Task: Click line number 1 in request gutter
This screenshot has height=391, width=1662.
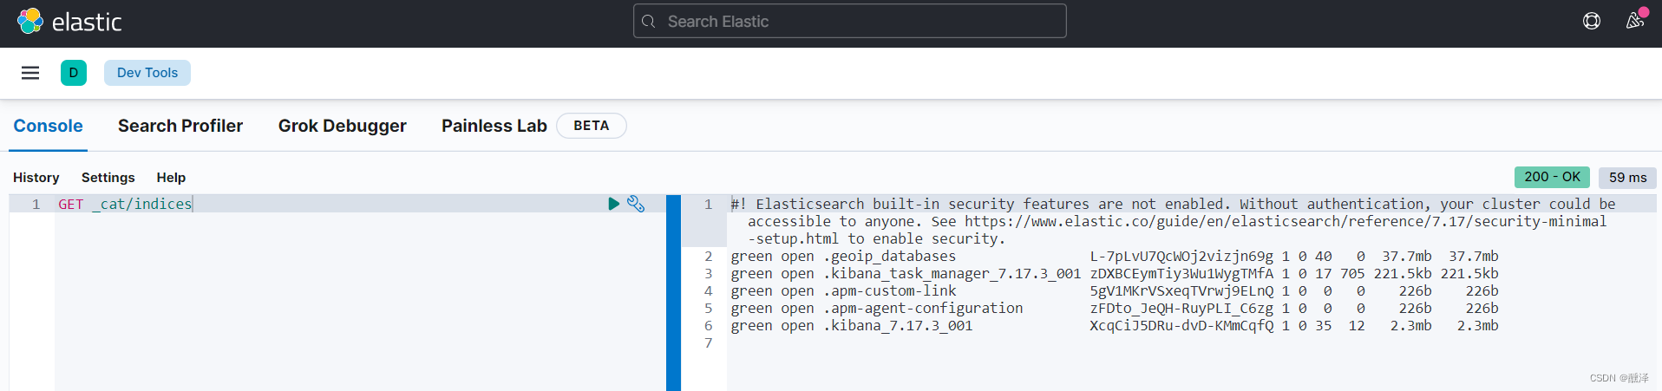Action: tap(36, 204)
